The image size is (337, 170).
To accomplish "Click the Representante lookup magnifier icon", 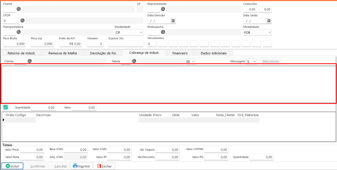I will coord(163,9).
